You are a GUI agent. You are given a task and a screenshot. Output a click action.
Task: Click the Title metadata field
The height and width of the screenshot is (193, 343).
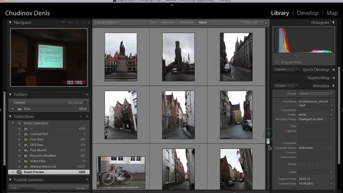point(316,126)
